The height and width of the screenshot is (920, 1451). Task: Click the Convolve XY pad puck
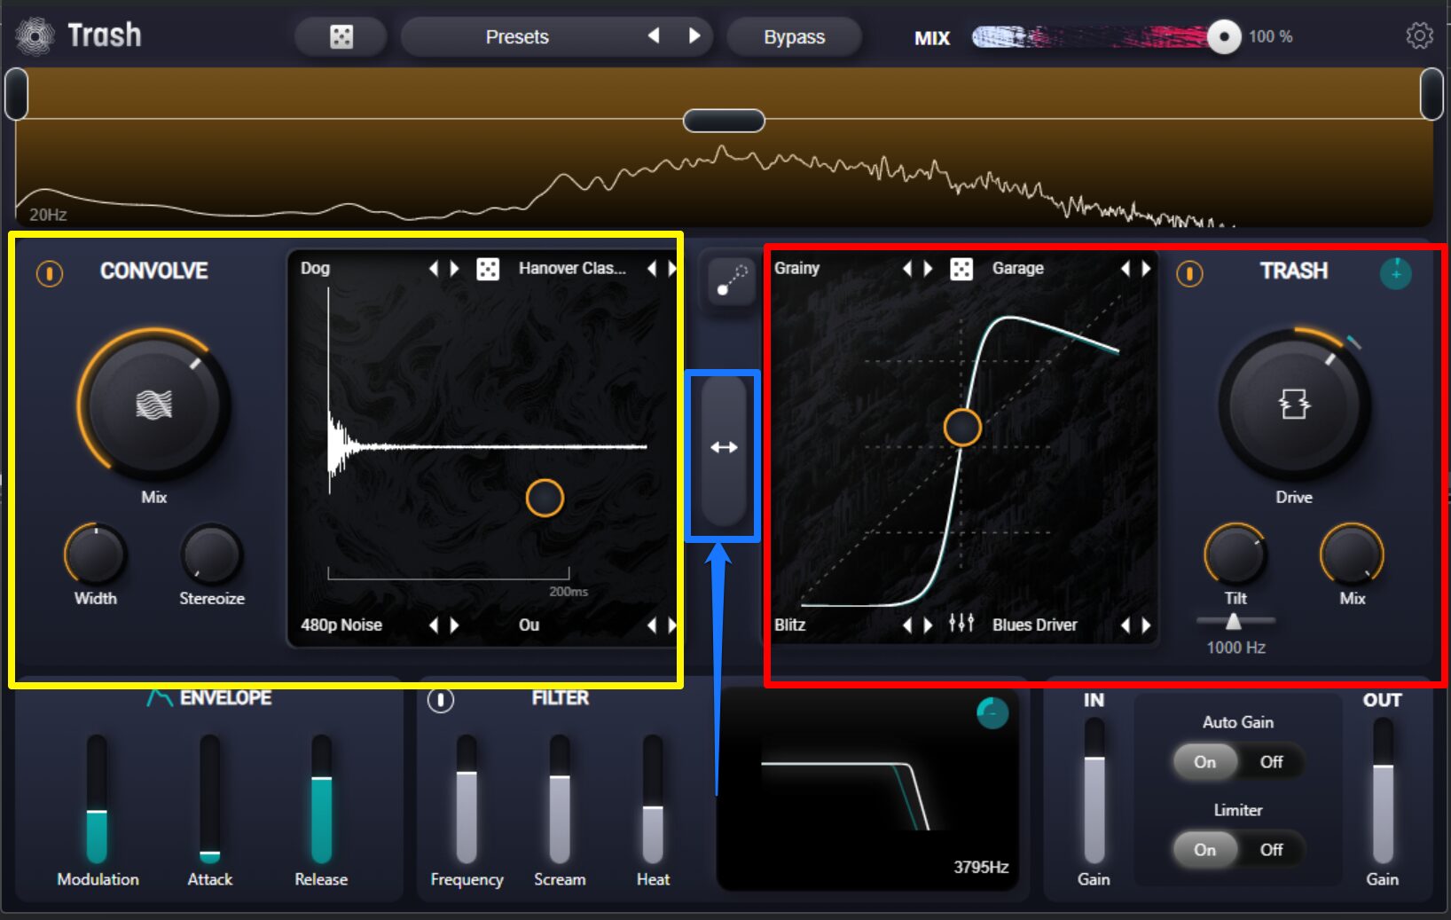pos(545,498)
